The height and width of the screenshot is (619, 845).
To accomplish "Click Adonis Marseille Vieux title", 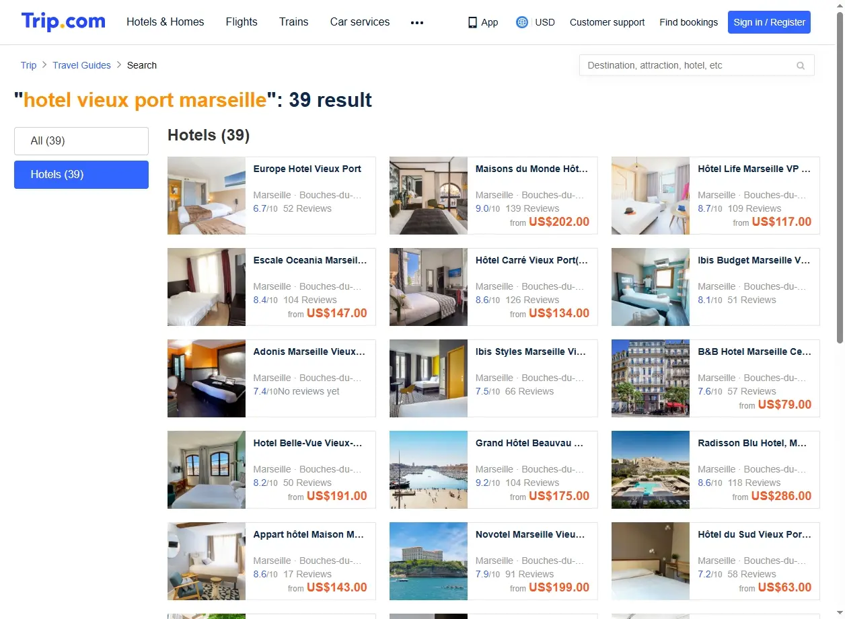I will (x=309, y=352).
